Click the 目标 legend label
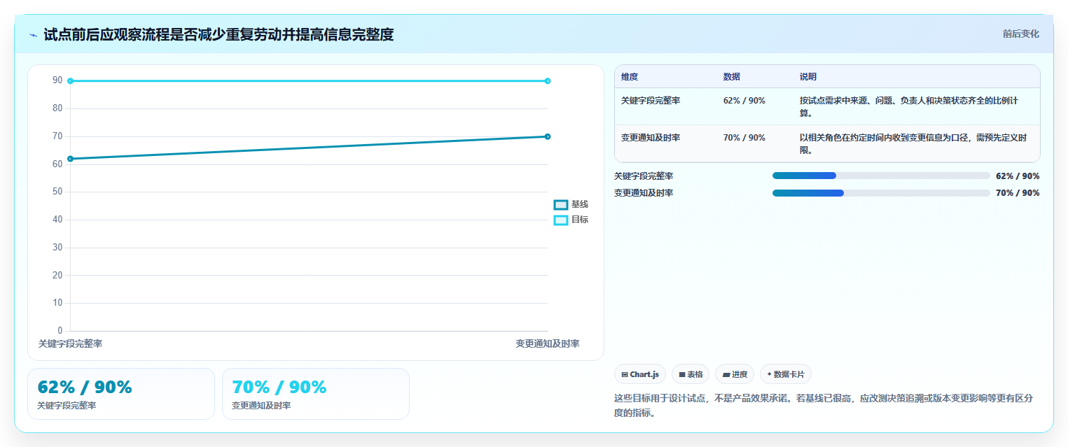 (x=579, y=220)
